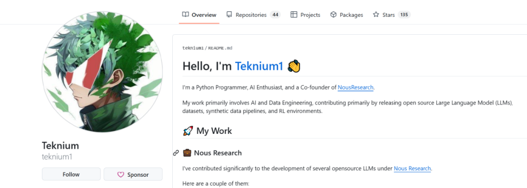Click the rocket emoji beside My Work
Image resolution: width=527 pixels, height=188 pixels.
click(188, 131)
